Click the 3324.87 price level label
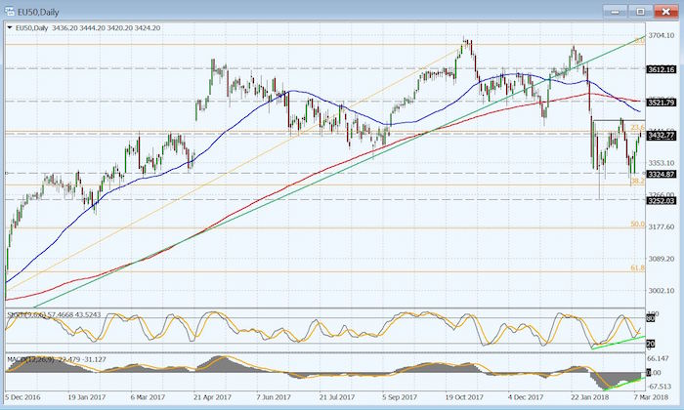Image resolution: width=684 pixels, height=410 pixels. point(662,174)
